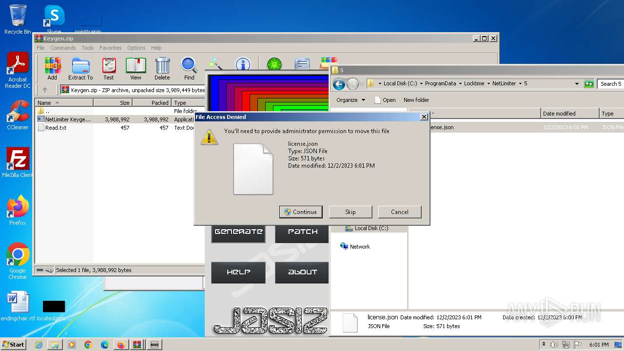Click the Add button in WinRAR toolbar

coord(52,69)
